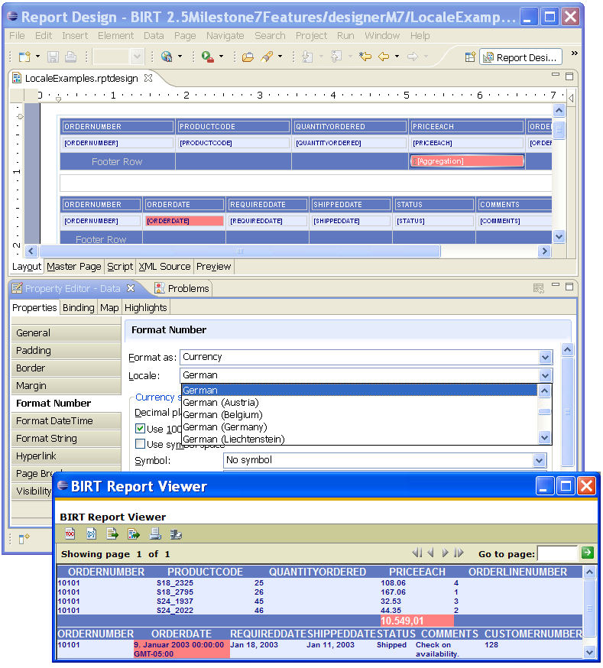Click the Report Design perspective button

pyautogui.click(x=522, y=57)
